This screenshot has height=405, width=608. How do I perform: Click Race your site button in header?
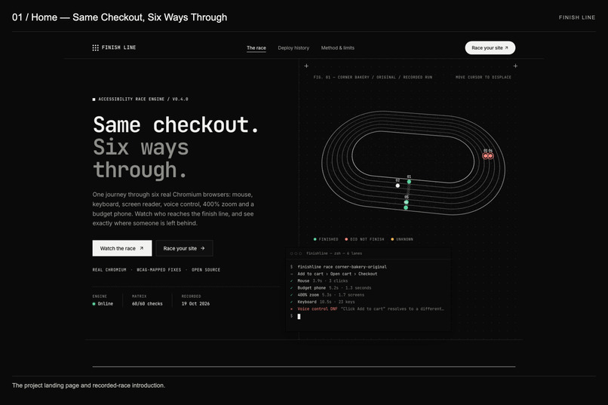tap(490, 48)
